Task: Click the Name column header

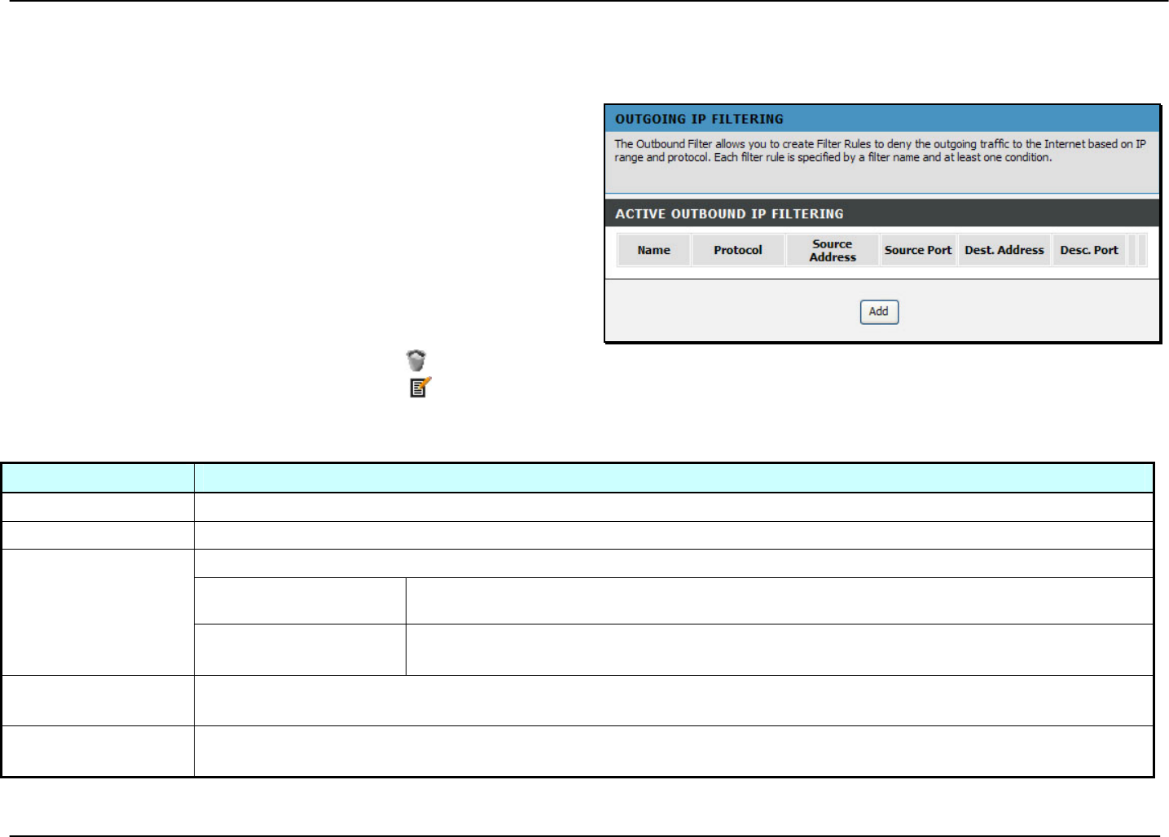Action: [x=653, y=250]
